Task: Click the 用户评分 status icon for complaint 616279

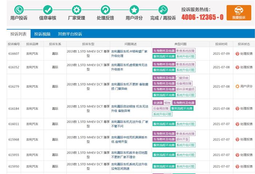Action: [237, 86]
